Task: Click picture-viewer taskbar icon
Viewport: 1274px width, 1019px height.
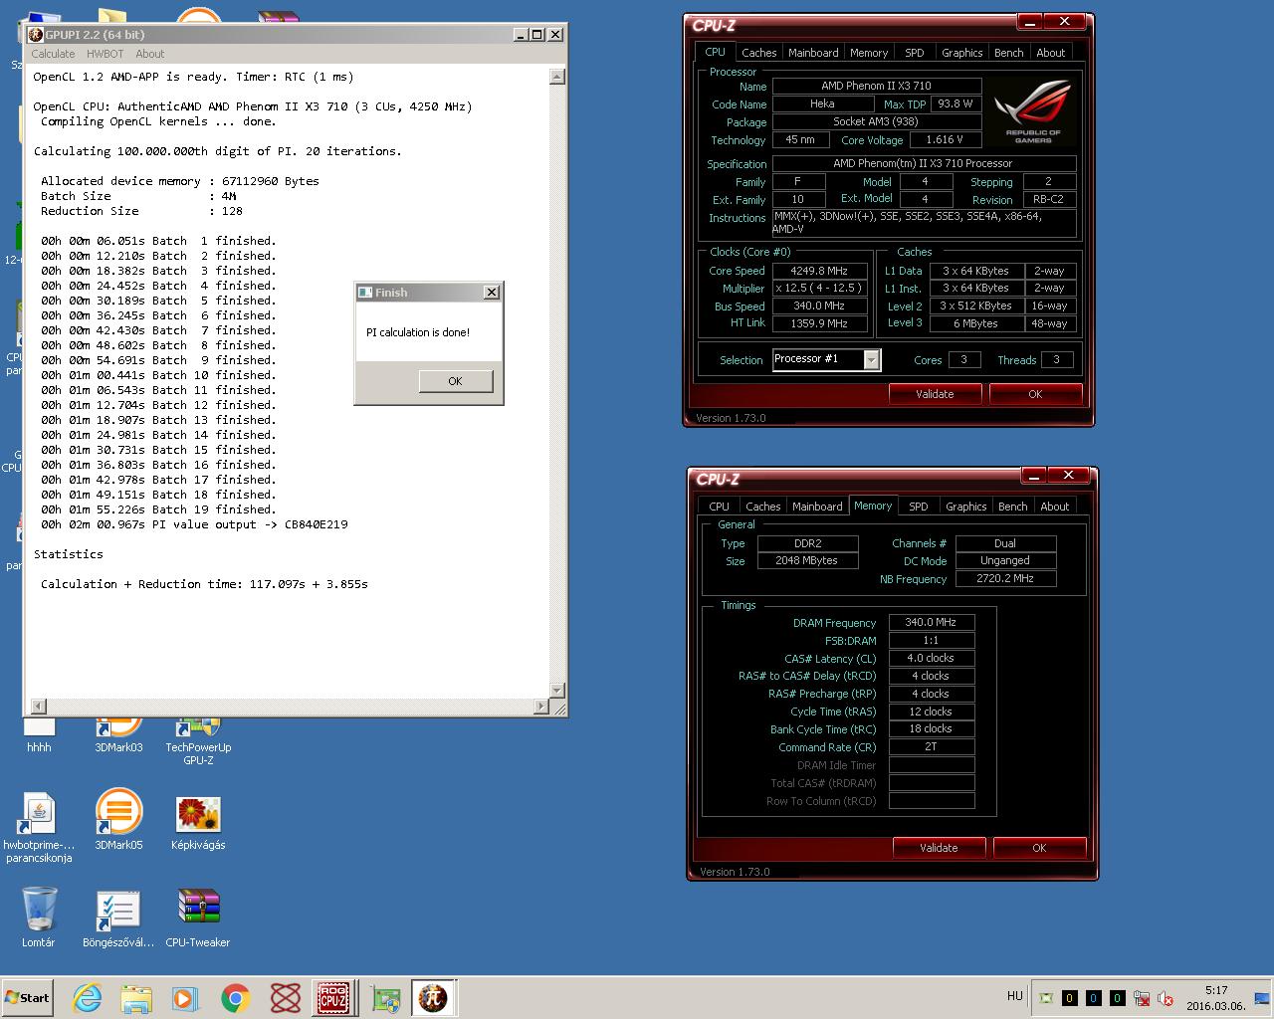Action: pos(385,998)
